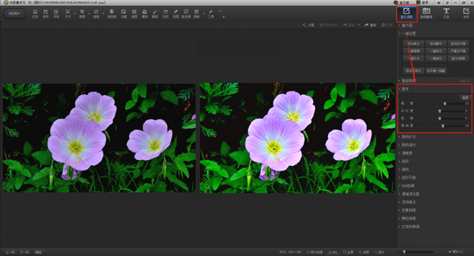Switch to the 基本调整 tab
This screenshot has height=256, width=474.
click(x=406, y=12)
